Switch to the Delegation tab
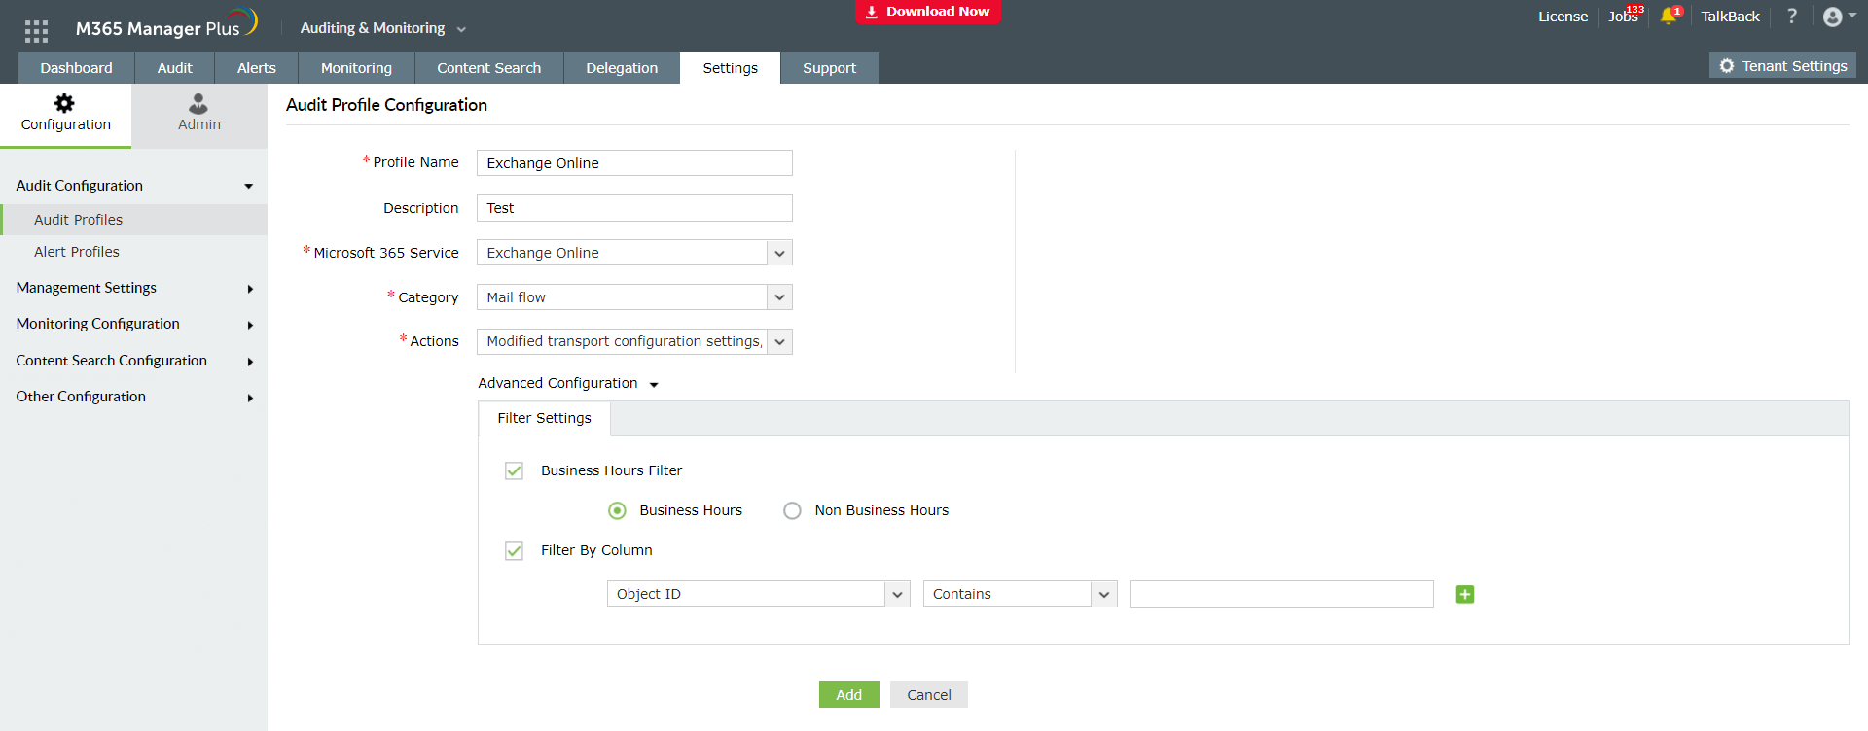1868x731 pixels. [622, 68]
